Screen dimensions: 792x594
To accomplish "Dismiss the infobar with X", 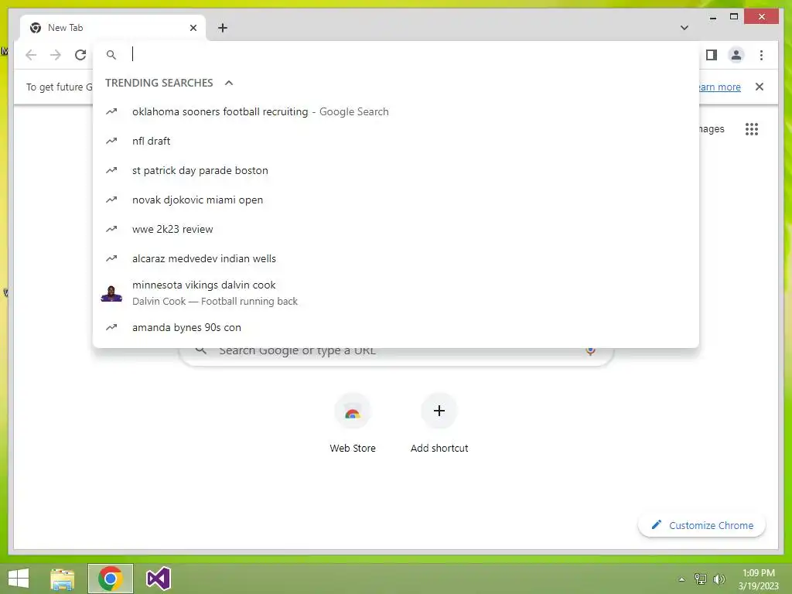I will coord(760,87).
